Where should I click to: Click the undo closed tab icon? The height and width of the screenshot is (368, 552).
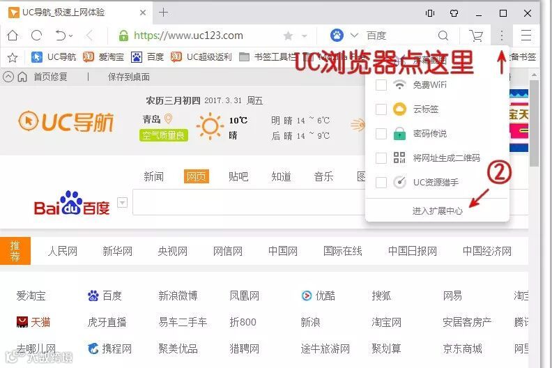pos(60,36)
